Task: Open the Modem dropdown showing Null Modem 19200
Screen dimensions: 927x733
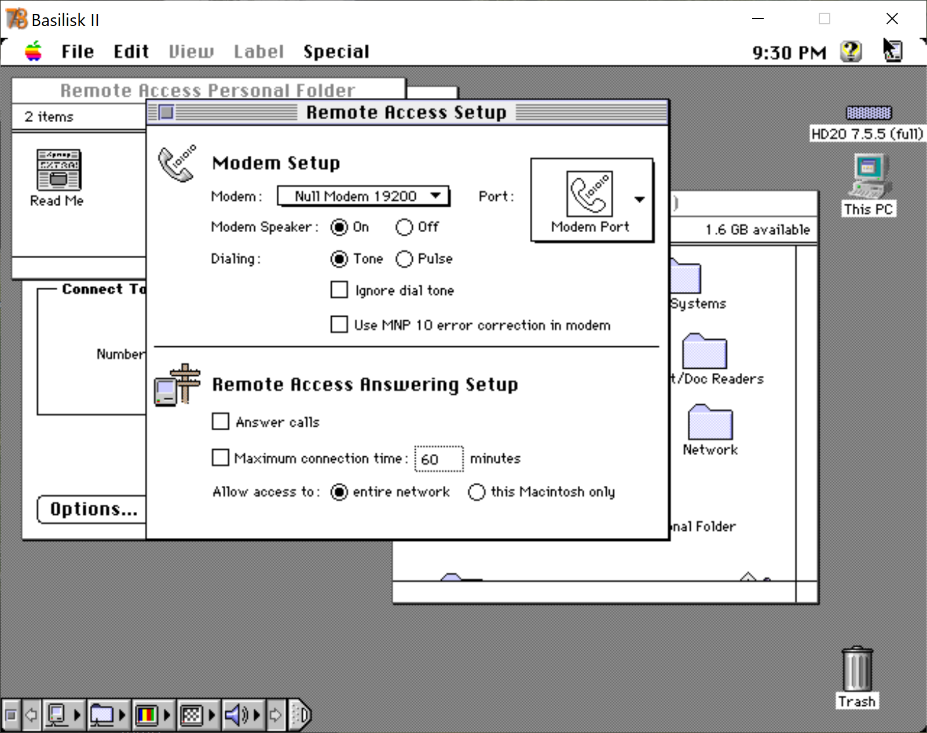Action: point(363,196)
